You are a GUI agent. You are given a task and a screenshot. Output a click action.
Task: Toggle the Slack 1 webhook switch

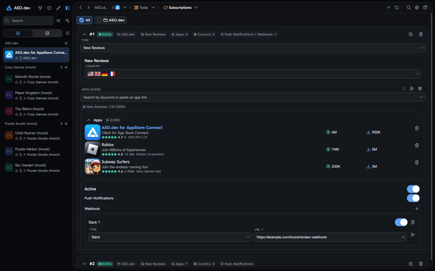click(x=401, y=222)
